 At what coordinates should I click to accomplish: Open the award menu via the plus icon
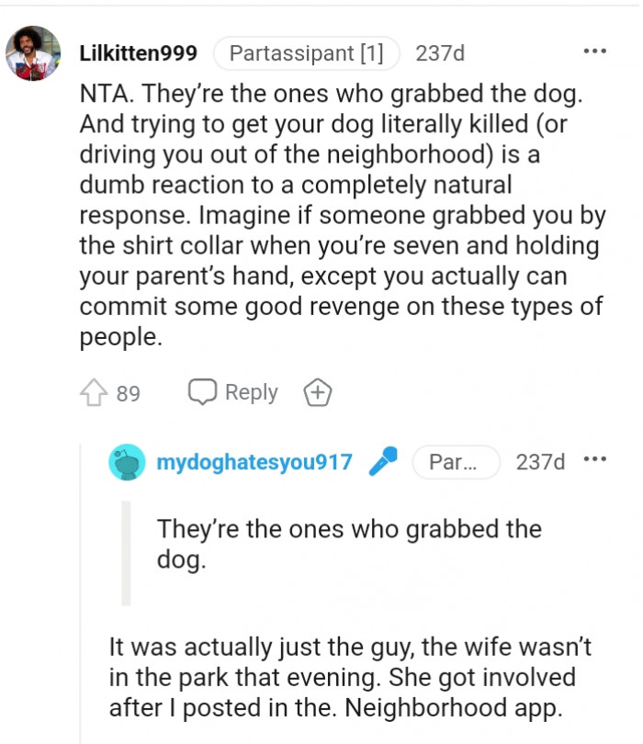point(316,392)
